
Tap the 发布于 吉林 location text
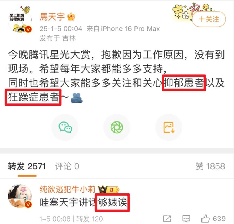(x=58, y=38)
